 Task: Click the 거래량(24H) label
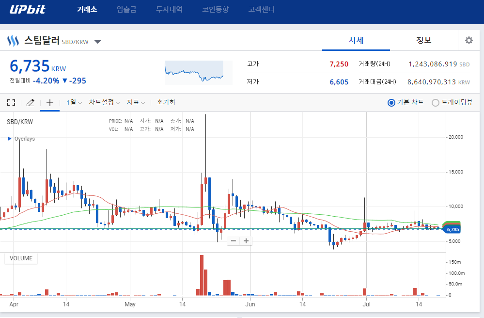click(x=374, y=64)
